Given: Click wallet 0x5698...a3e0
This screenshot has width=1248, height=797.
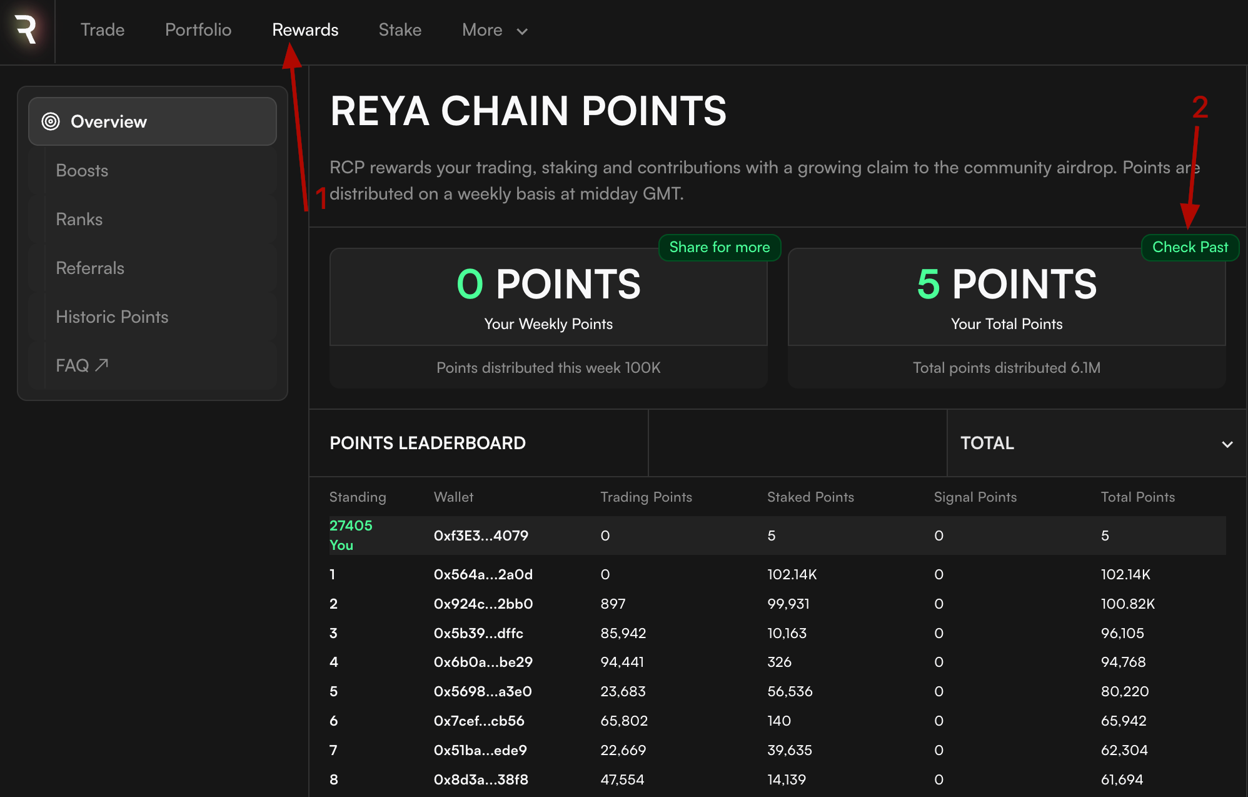Looking at the screenshot, I should [x=483, y=691].
